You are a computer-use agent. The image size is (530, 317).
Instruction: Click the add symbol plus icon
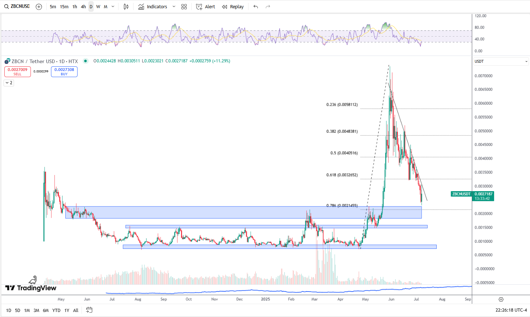pyautogui.click(x=39, y=6)
